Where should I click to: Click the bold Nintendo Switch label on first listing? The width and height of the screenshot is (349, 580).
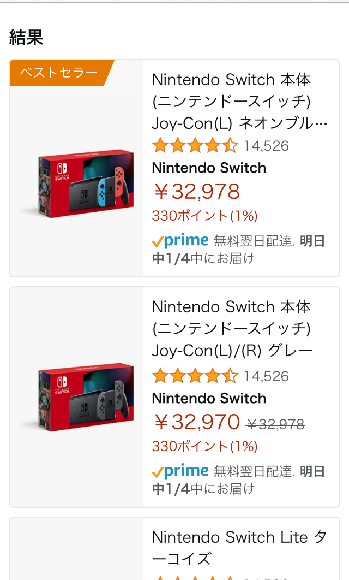[209, 168]
